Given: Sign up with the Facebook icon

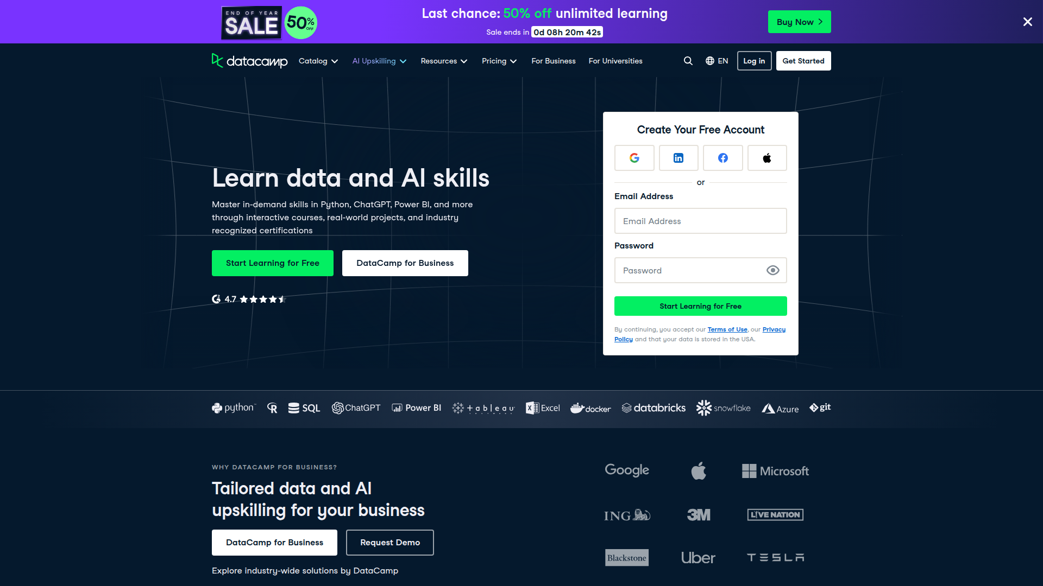Looking at the screenshot, I should [722, 158].
